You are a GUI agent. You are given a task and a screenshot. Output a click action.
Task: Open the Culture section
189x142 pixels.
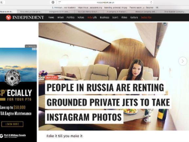click(134, 17)
